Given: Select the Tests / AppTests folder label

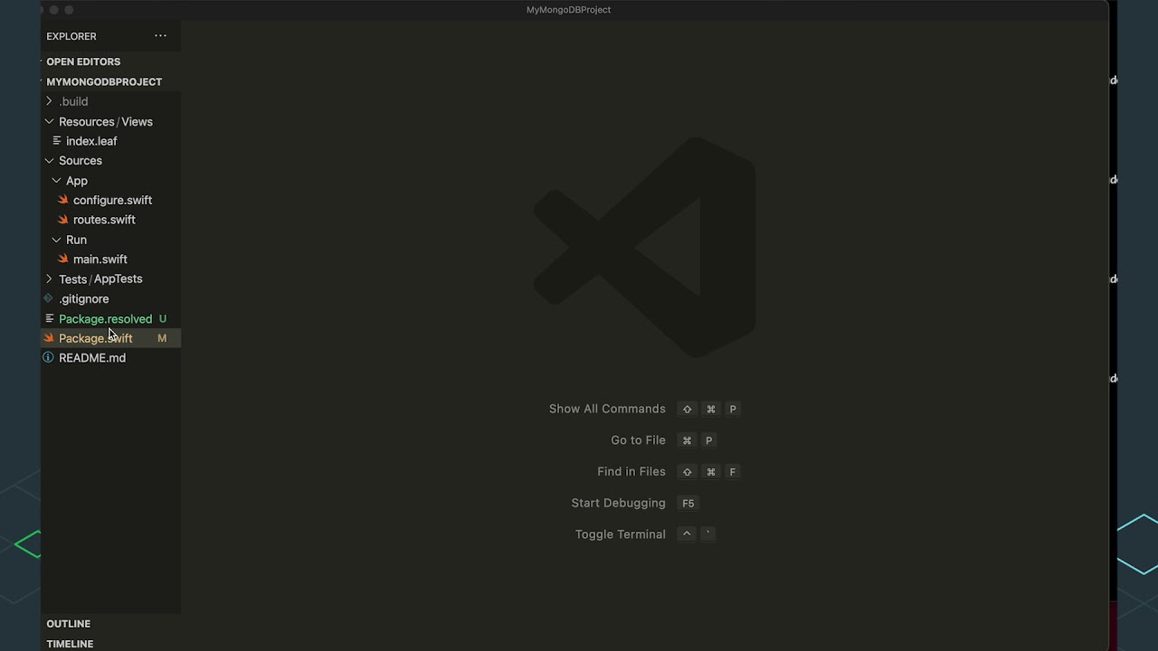Looking at the screenshot, I should point(100,279).
